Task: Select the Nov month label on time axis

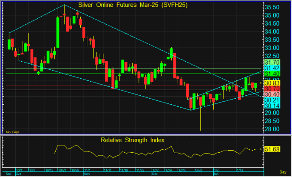Action: point(87,174)
